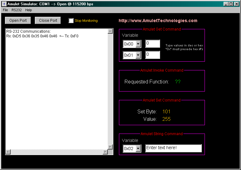Click the Set Byte value 101
241x170 pixels.
click(x=166, y=111)
